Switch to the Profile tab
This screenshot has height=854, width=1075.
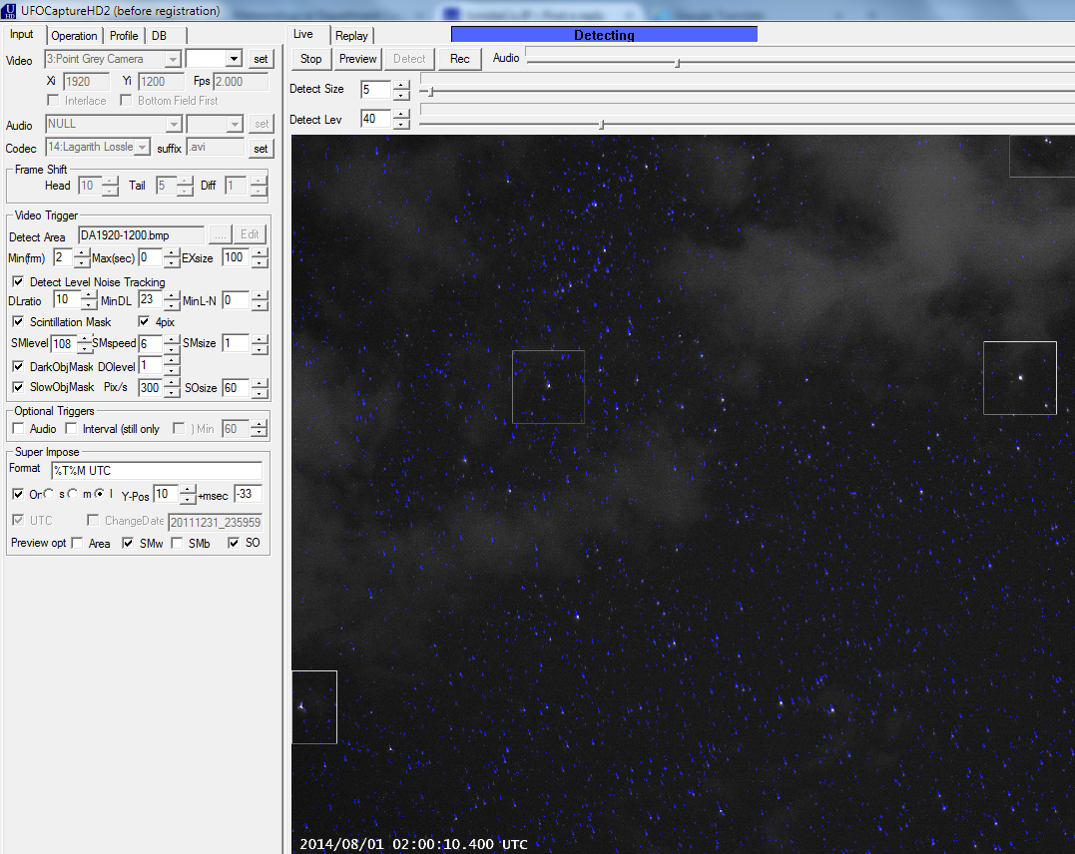point(124,36)
